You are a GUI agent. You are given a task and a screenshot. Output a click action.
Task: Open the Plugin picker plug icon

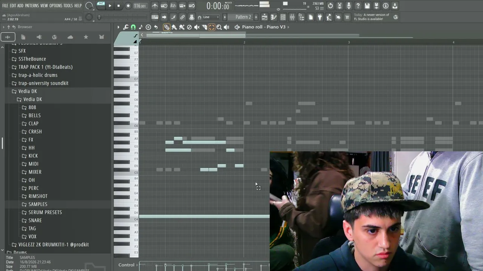320,17
